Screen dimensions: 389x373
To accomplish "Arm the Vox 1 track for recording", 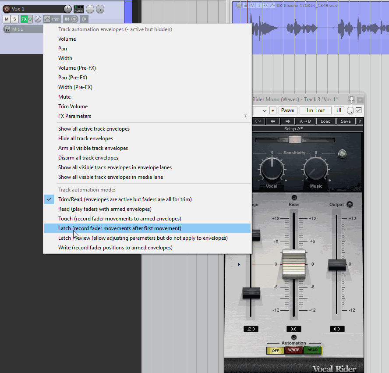I will (7, 9).
